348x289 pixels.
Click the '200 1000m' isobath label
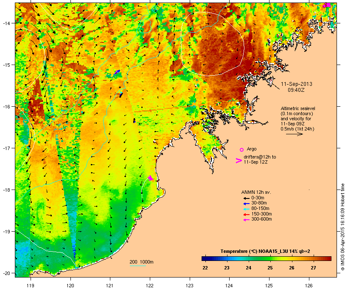click(x=141, y=262)
